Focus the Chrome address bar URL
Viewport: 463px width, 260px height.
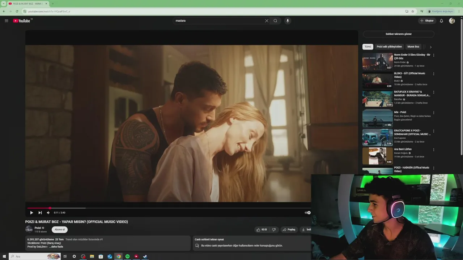click(x=49, y=11)
